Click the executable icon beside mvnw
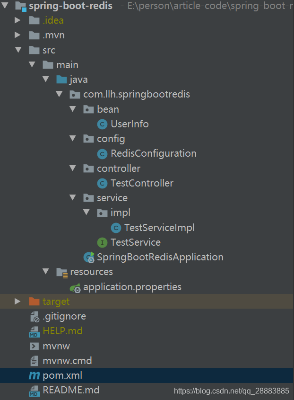 [33, 346]
